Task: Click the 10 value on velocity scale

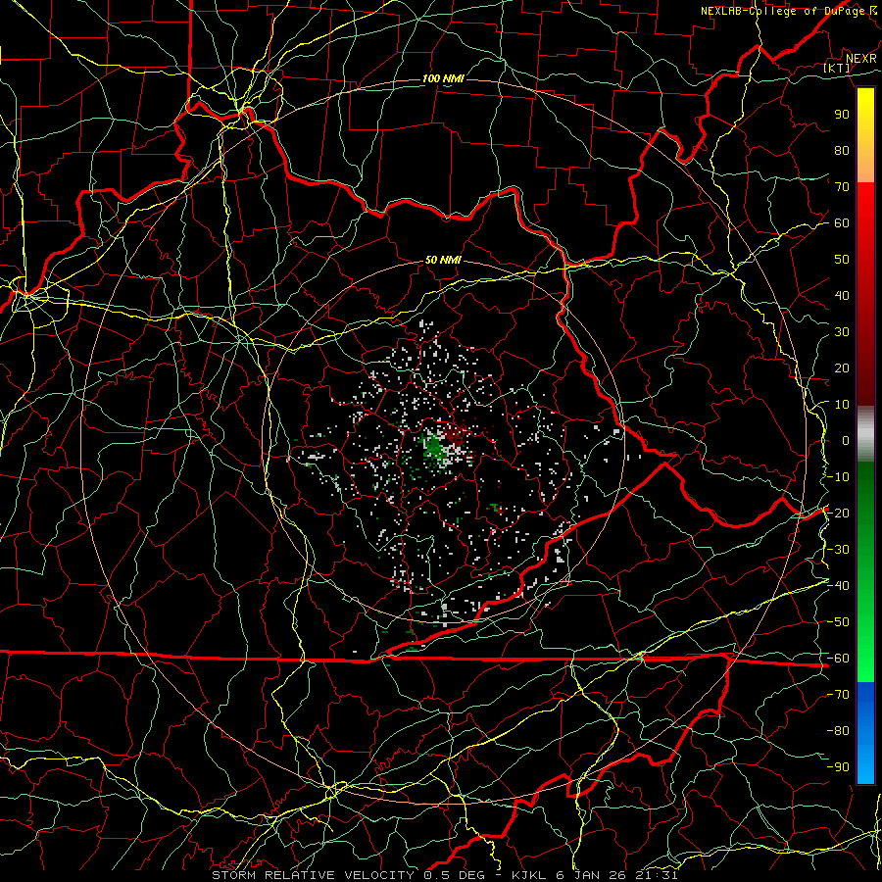Action: pos(842,405)
